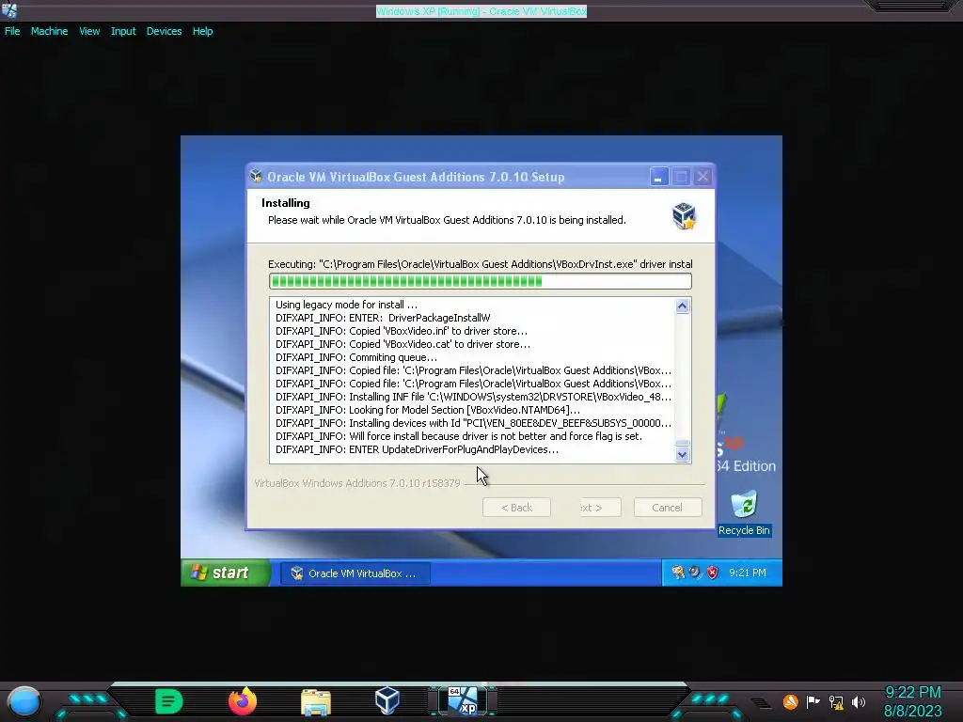Image resolution: width=963 pixels, height=722 pixels.
Task: Open the Input menu
Action: coord(123,31)
